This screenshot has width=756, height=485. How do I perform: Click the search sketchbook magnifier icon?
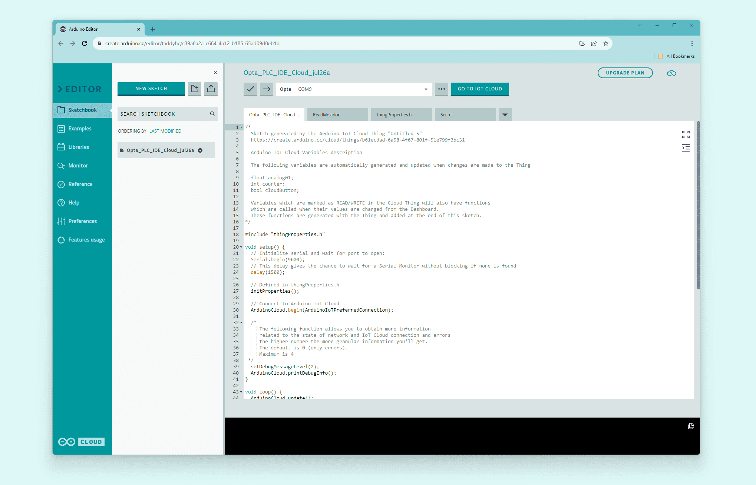pyautogui.click(x=212, y=114)
